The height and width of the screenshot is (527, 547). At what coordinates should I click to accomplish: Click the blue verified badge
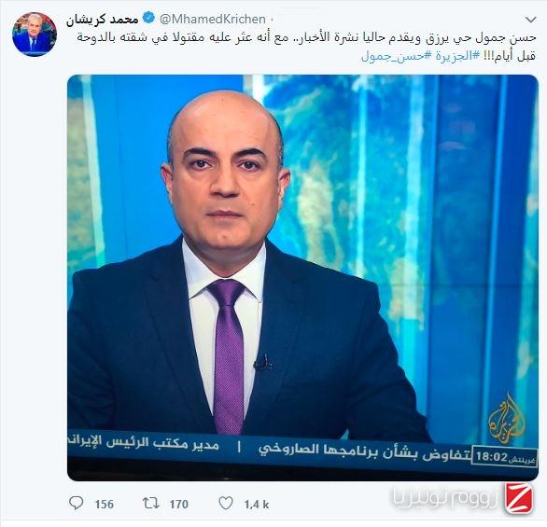pos(149,18)
